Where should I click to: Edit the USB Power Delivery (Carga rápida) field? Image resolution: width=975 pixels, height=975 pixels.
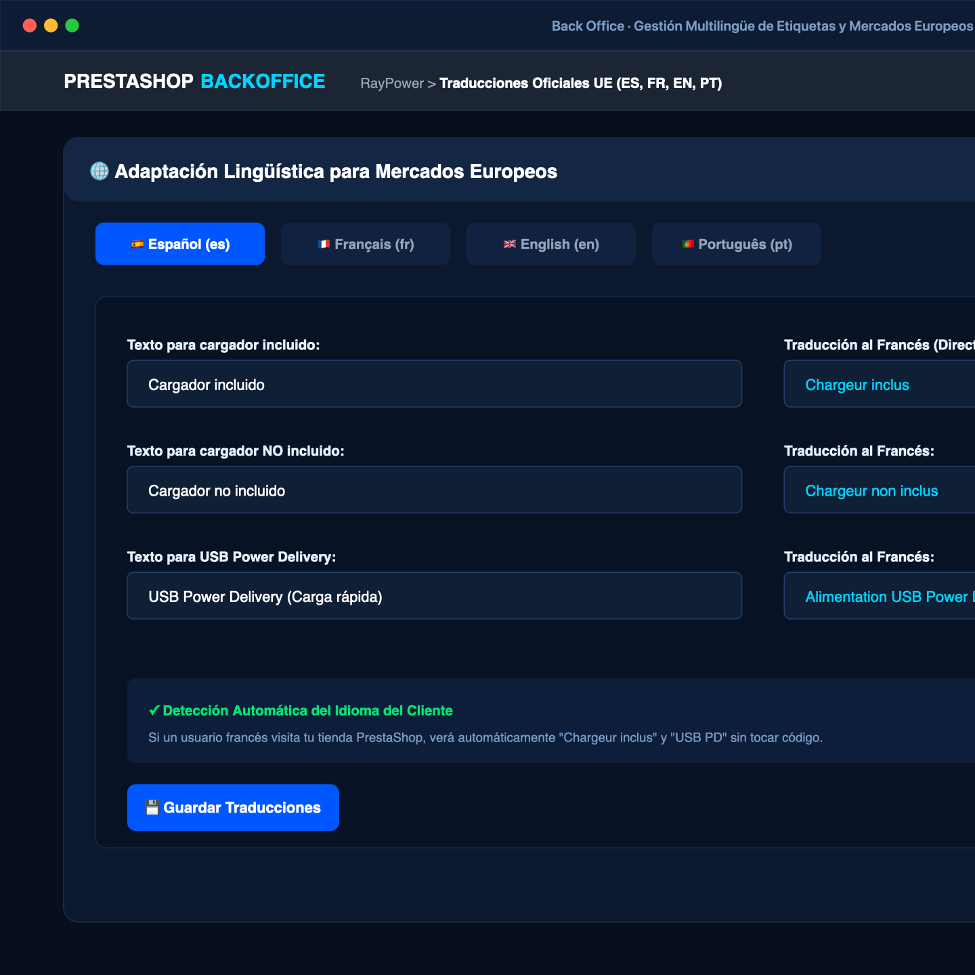[435, 596]
